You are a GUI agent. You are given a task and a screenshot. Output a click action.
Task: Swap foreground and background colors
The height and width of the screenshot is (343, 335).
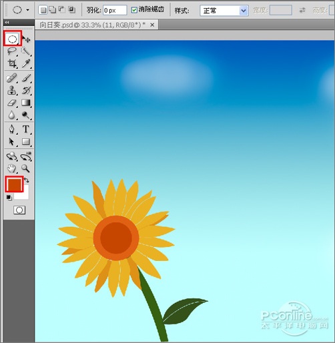(x=27, y=180)
